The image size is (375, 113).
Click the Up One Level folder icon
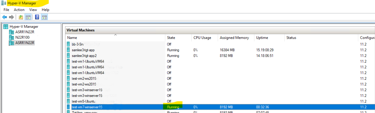(x=21, y=17)
